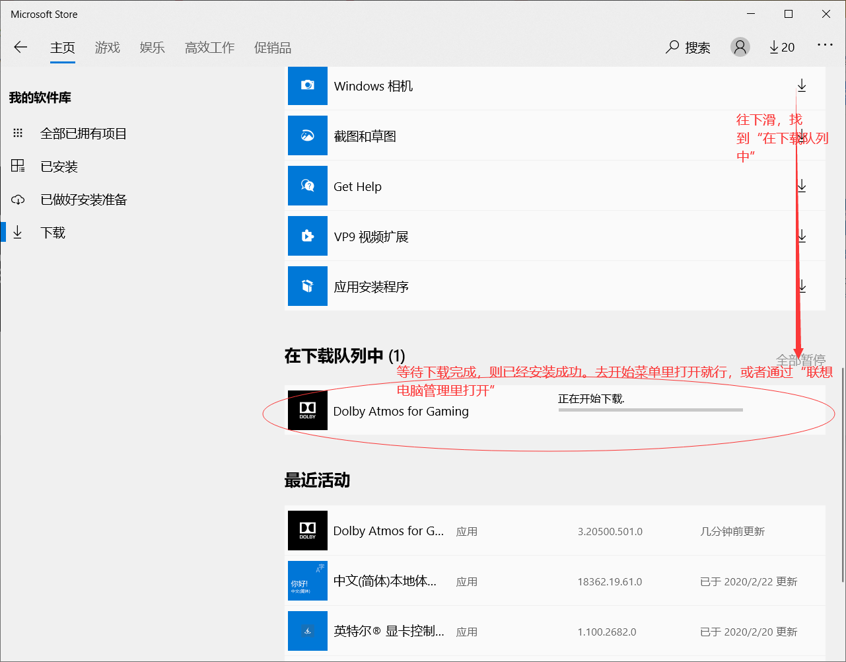Click the 在下载队列中 (1) heading
Screen dimensions: 846x662
coord(345,356)
